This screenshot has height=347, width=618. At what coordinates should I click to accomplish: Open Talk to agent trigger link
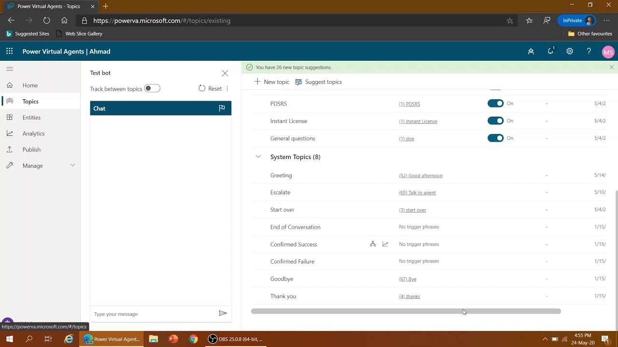pos(417,193)
